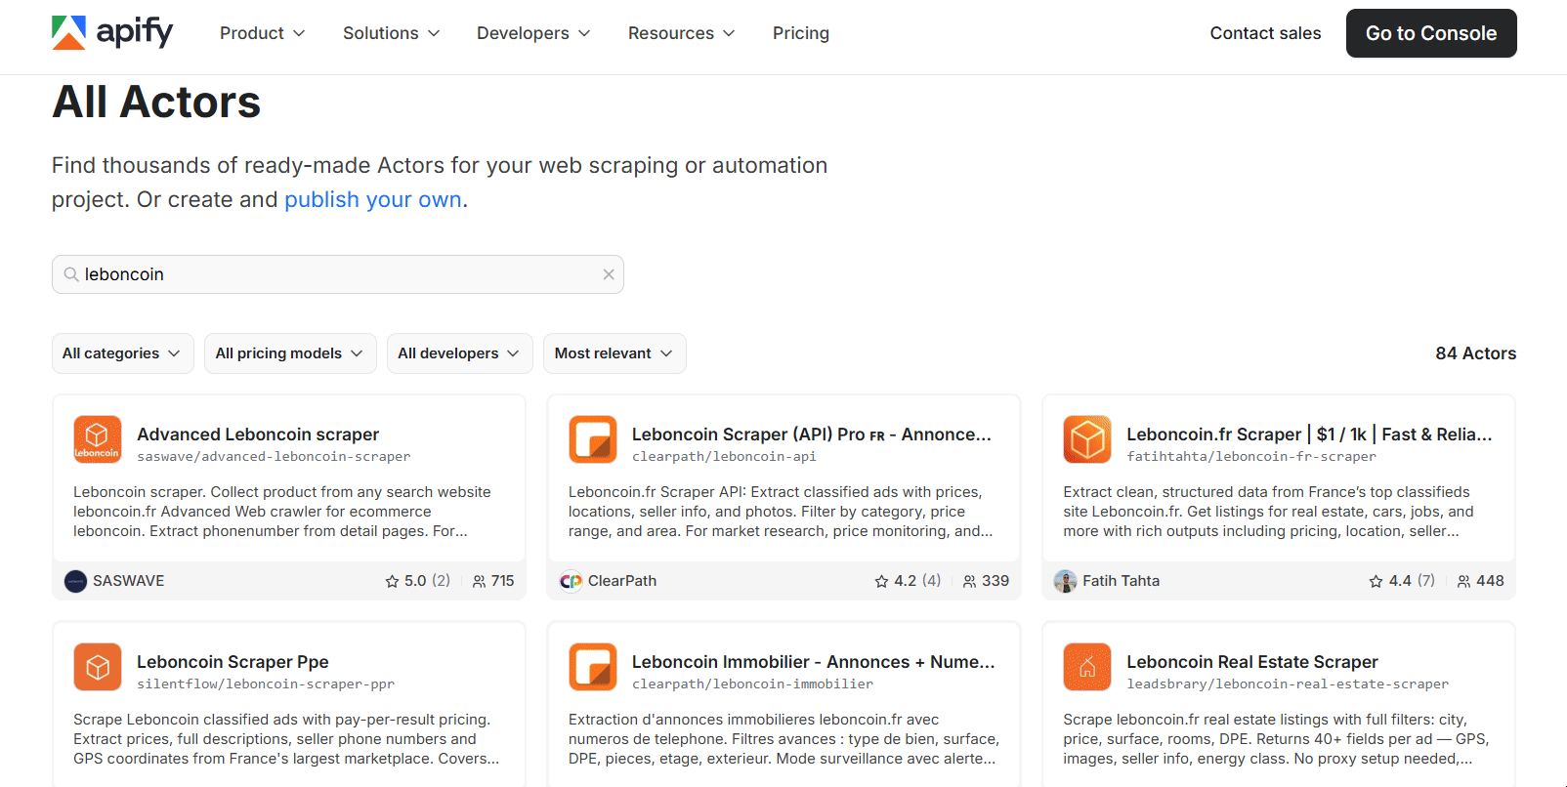Expand the Product menu
The image size is (1567, 787).
[x=263, y=33]
